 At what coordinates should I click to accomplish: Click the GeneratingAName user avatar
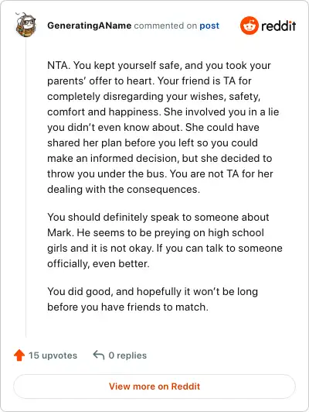pyautogui.click(x=25, y=25)
